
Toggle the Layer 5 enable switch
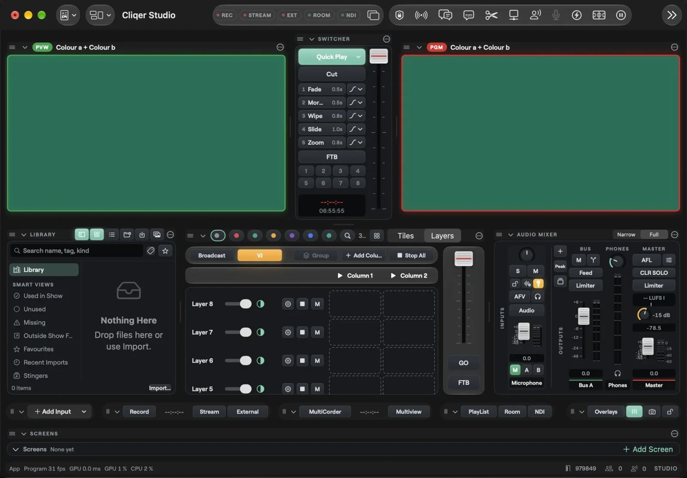238,389
